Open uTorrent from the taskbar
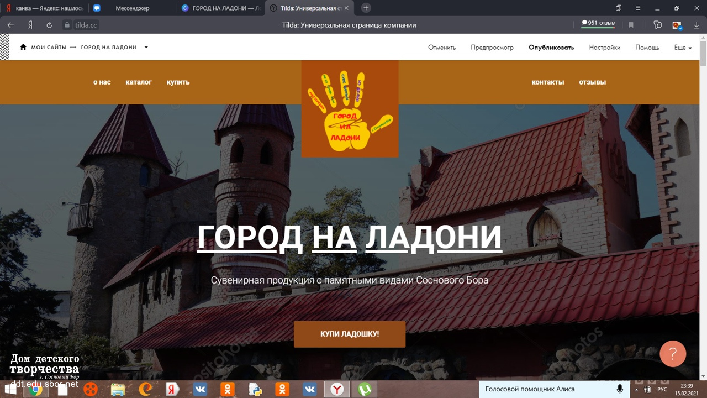 pos(364,389)
